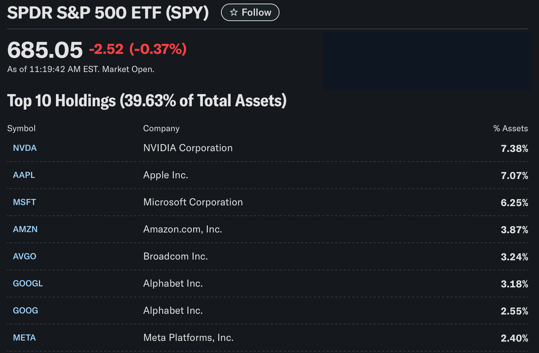This screenshot has width=539, height=353.
Task: Click the -2.52 (-0.37%) price change
Action: [x=138, y=49]
